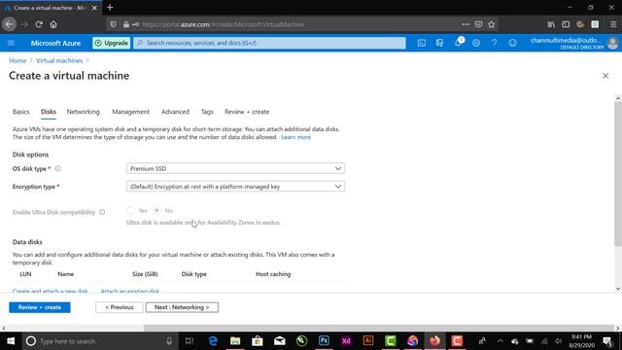
Task: Save the page to Pocket
Action: 478,24
